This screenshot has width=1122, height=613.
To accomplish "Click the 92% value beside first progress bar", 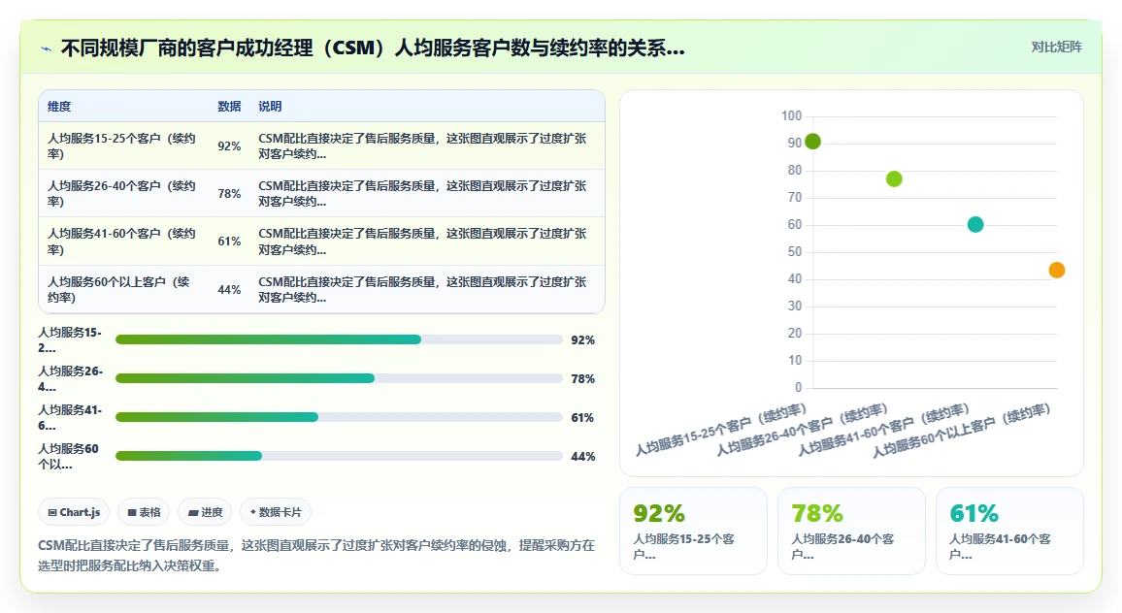I will 582,340.
